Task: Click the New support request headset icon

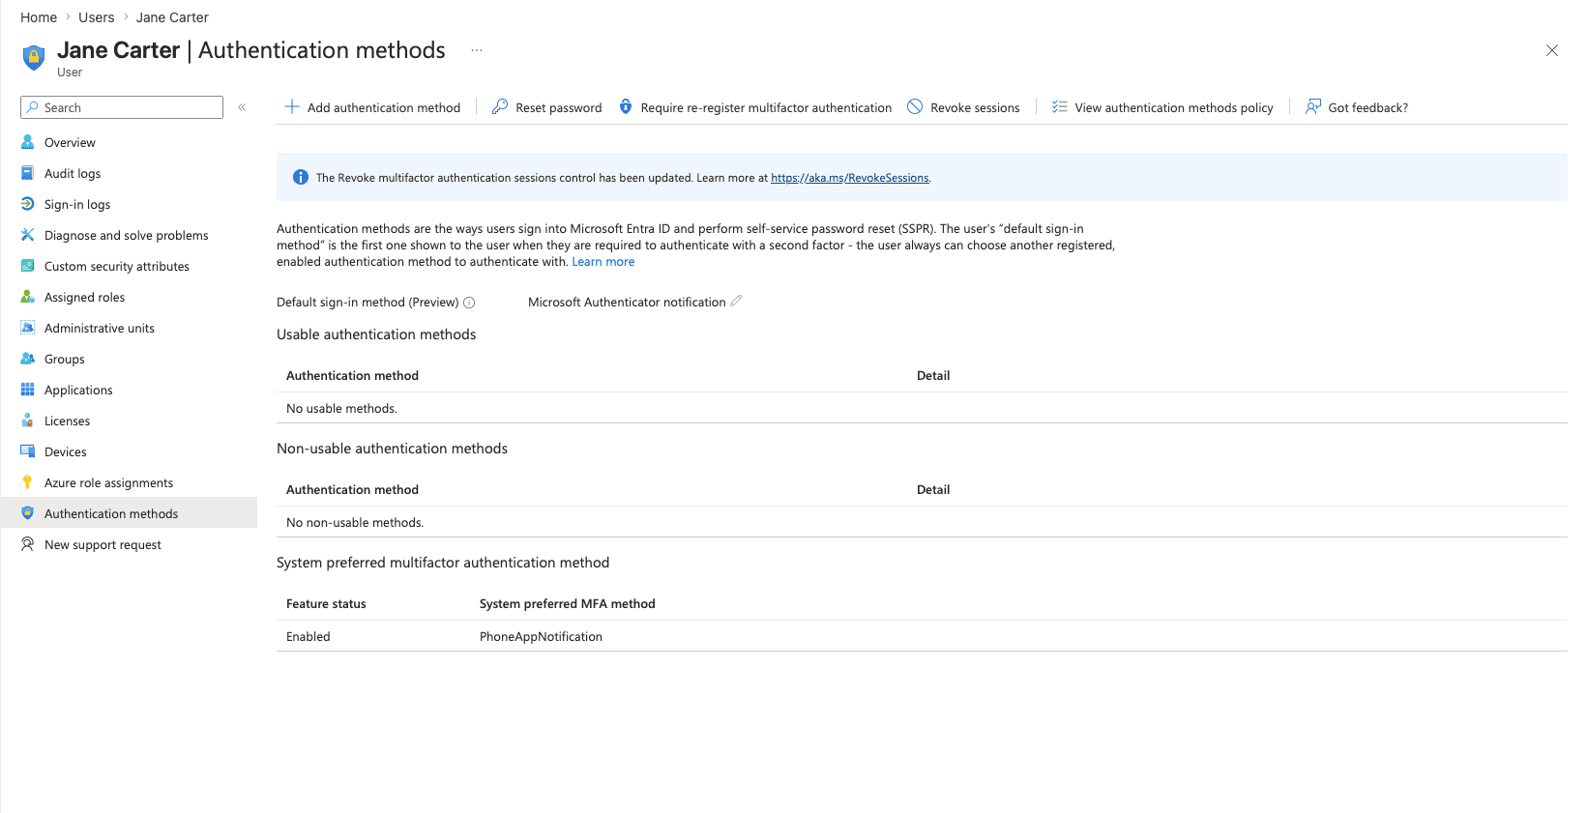Action: [x=28, y=544]
